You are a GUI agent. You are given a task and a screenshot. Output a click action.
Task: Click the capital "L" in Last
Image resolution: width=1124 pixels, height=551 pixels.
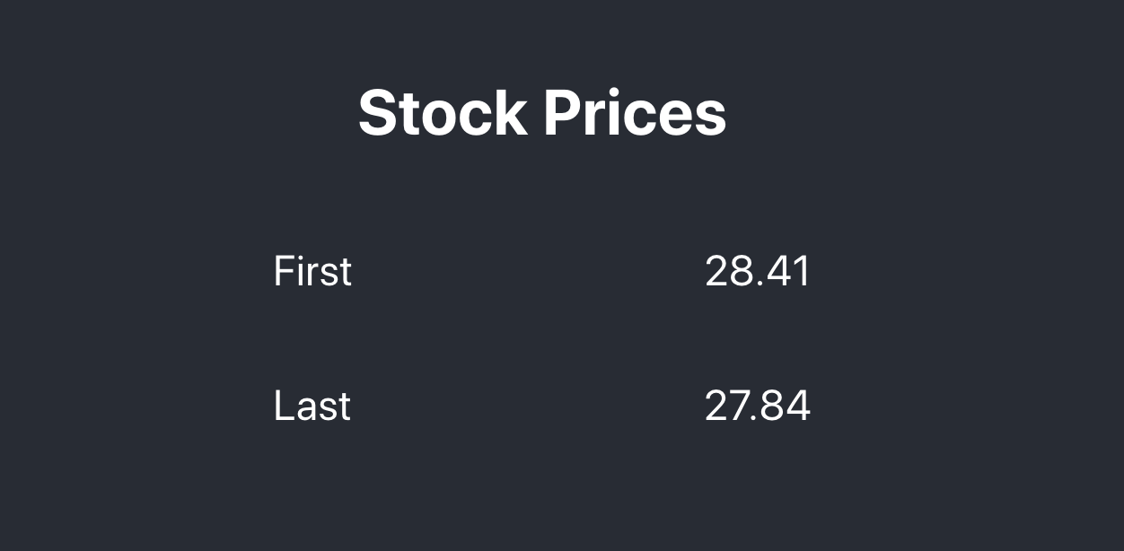click(283, 406)
